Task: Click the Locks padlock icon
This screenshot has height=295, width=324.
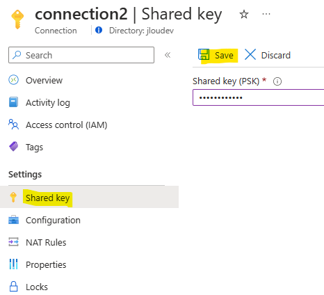Action: coord(13,287)
